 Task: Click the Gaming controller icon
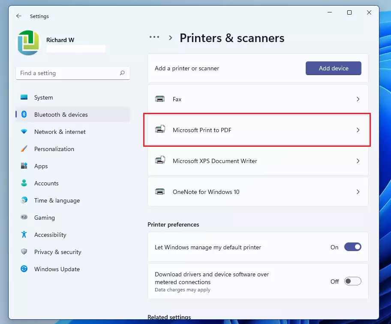pos(24,217)
